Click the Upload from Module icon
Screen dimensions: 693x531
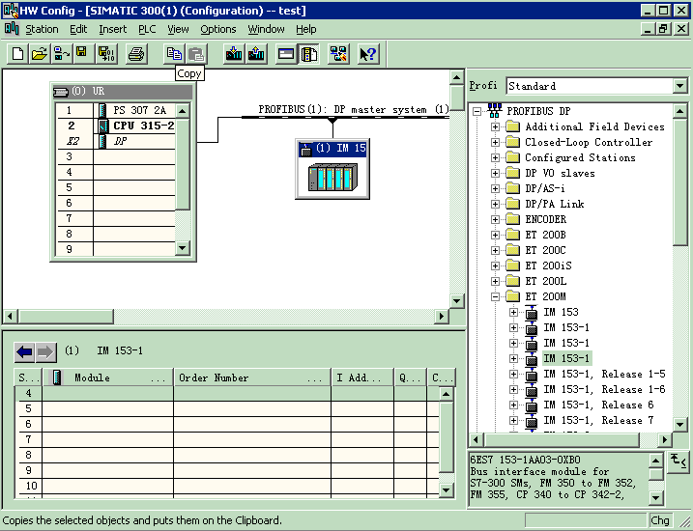click(x=255, y=54)
